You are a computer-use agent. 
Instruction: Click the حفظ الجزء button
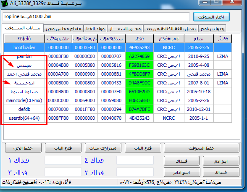tap(24, 148)
